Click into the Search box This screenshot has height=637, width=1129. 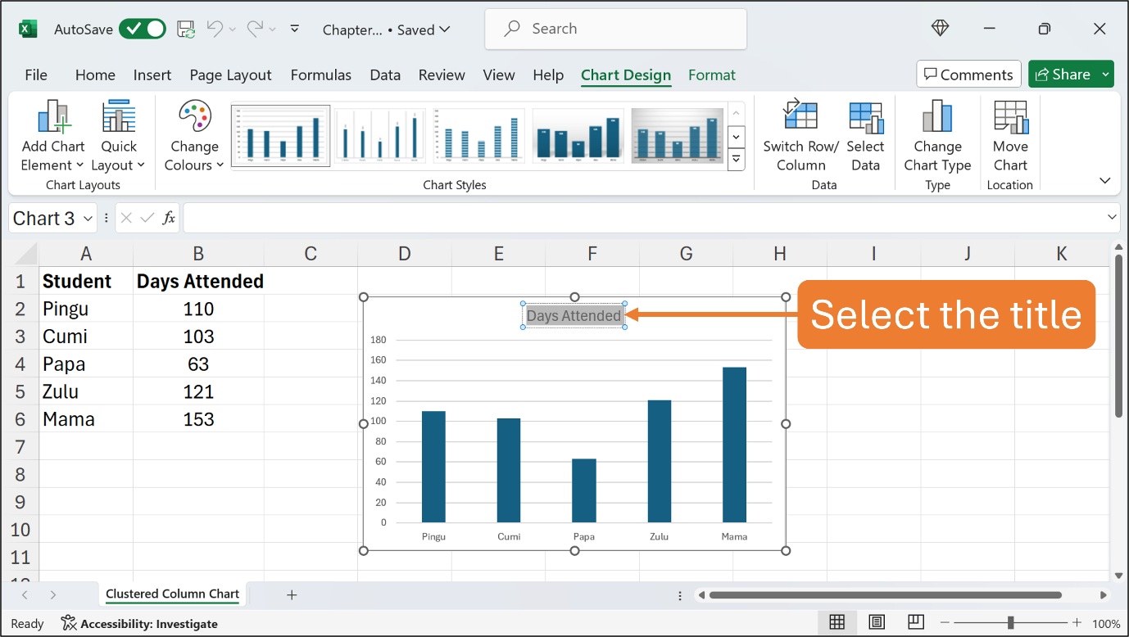[615, 29]
